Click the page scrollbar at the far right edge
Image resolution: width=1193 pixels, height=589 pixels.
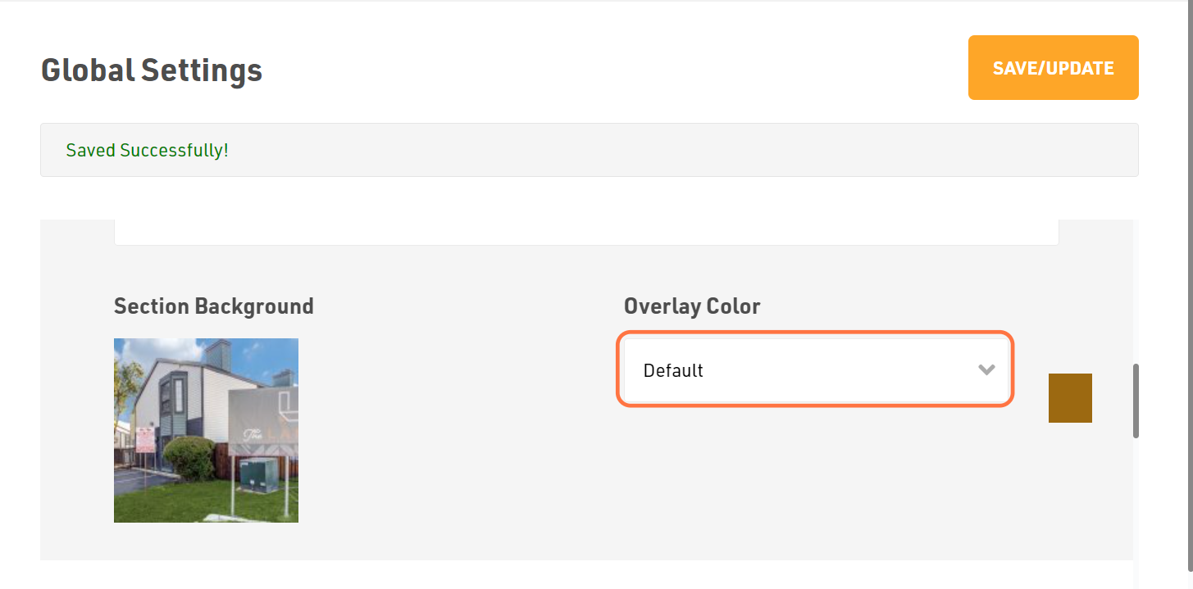[x=1188, y=295]
